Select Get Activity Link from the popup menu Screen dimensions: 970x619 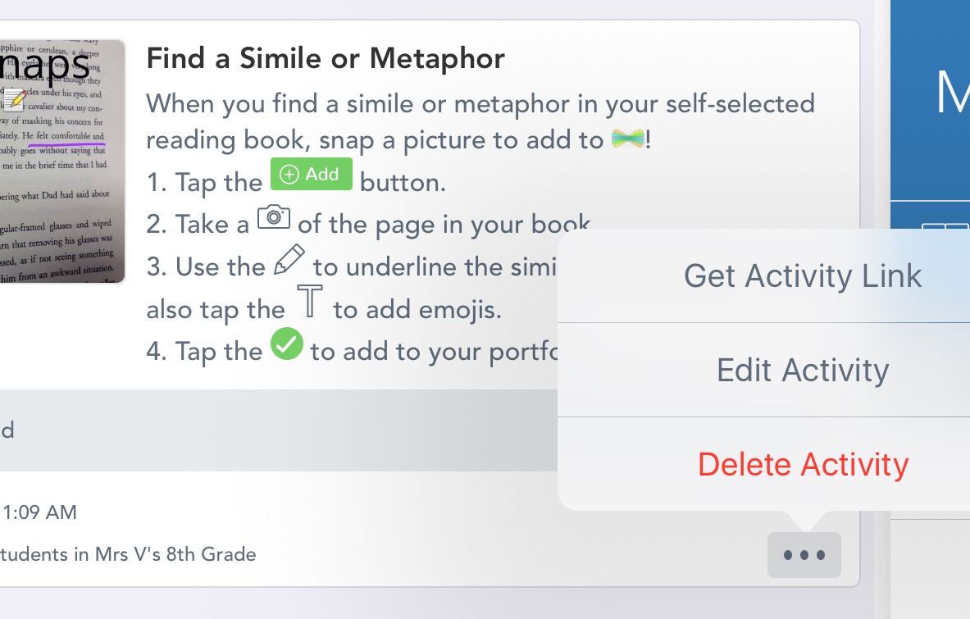point(803,275)
